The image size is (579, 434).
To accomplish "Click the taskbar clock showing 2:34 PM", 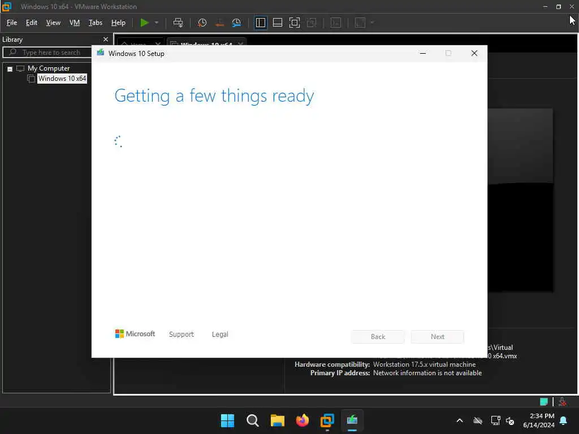I will [x=539, y=420].
